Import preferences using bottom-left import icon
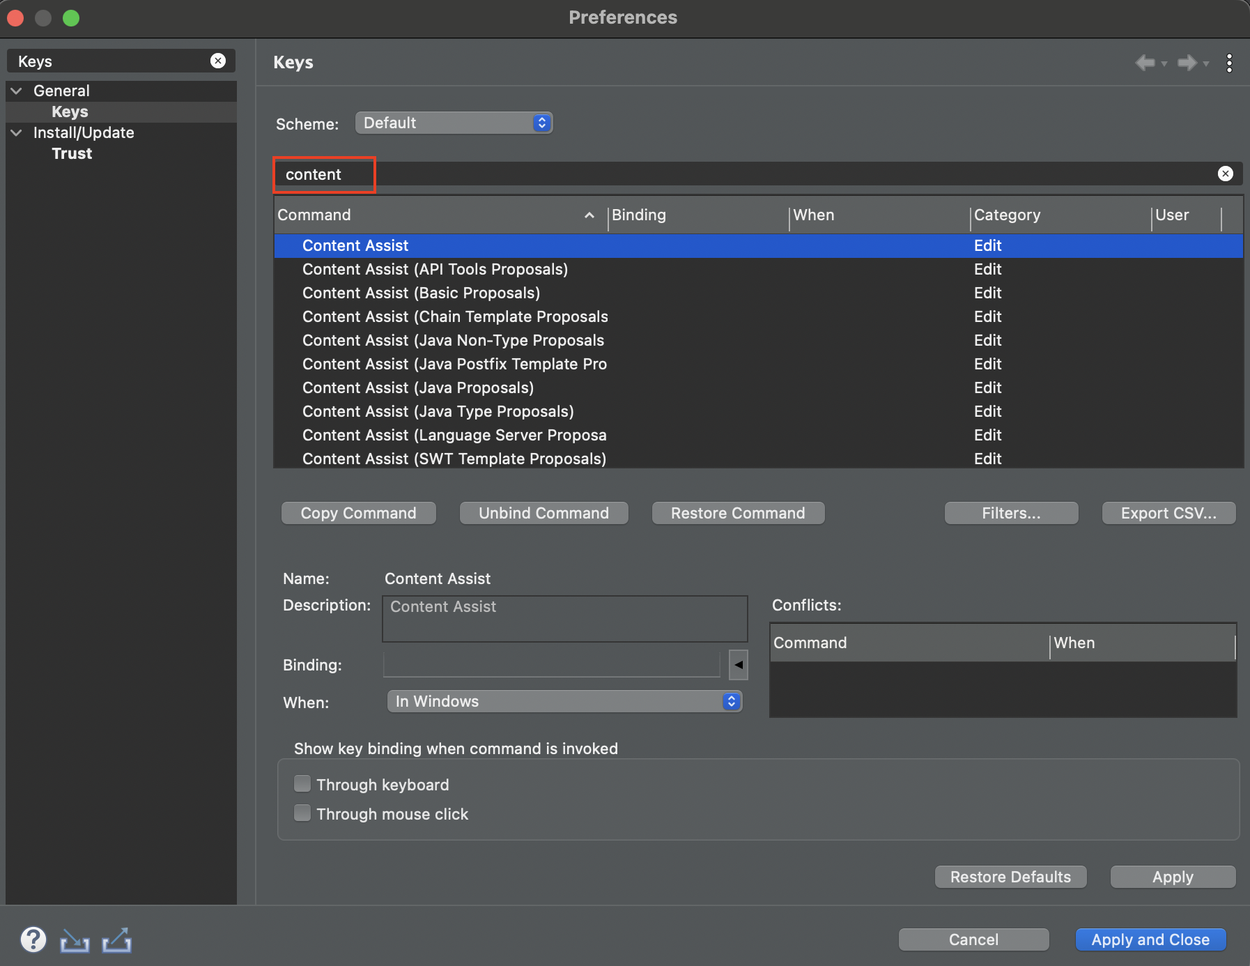 click(75, 940)
